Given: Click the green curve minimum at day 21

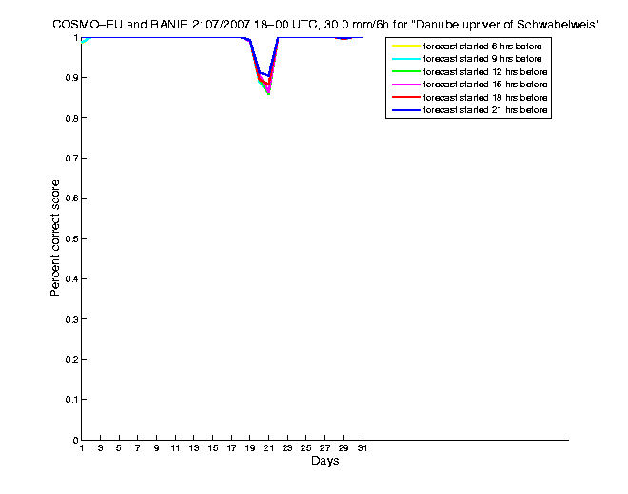Looking at the screenshot, I should point(268,94).
